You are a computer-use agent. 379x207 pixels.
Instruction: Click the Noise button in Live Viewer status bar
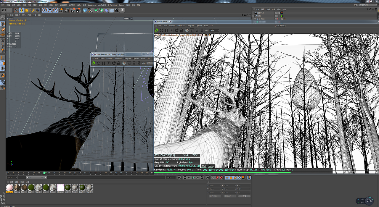pos(211,166)
